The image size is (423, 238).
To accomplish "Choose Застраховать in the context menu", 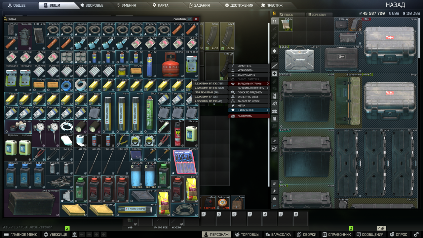I will pyautogui.click(x=249, y=75).
